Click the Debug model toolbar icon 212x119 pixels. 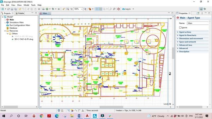click(x=53, y=9)
